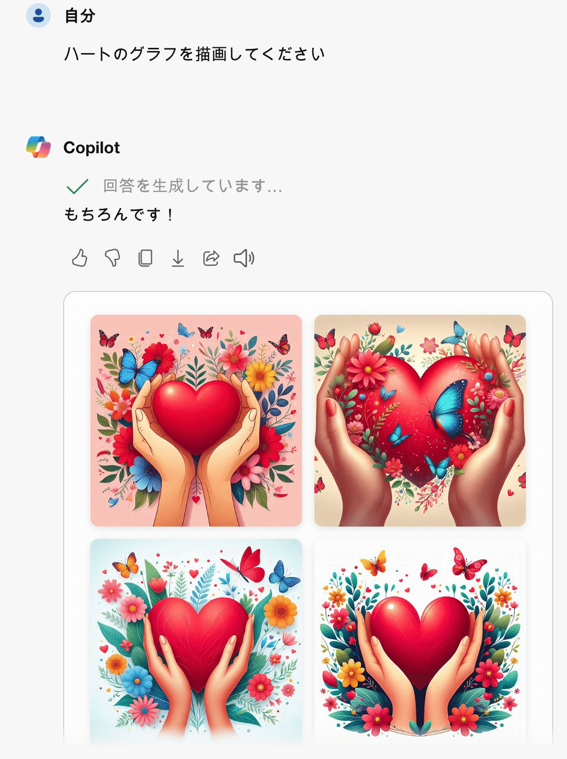567x759 pixels.
Task: Click the もちろんです！ reply text
Action: click(120, 214)
